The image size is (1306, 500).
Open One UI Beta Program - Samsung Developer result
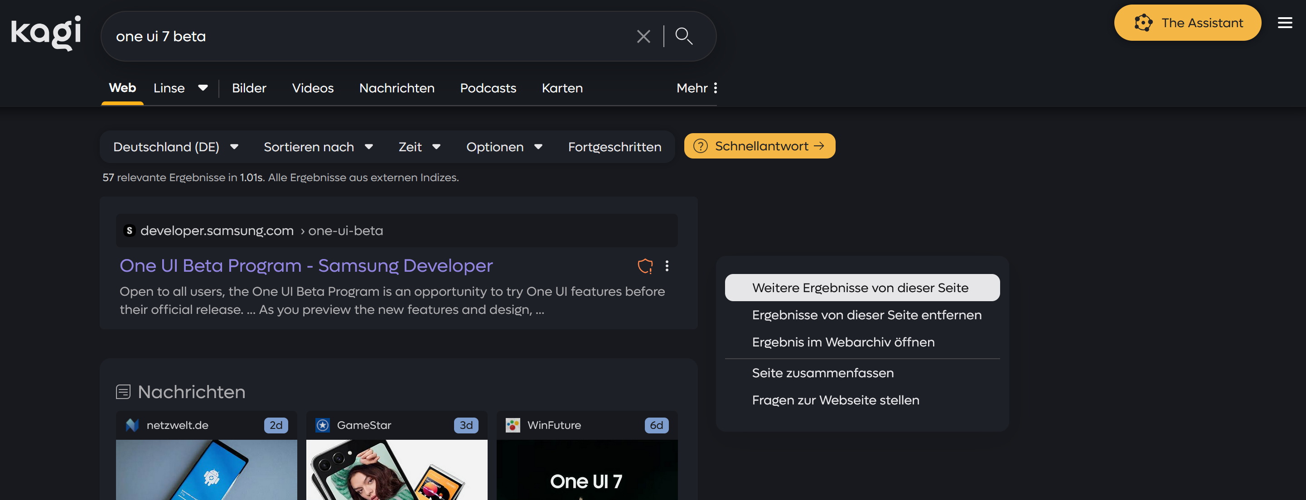[x=306, y=265]
